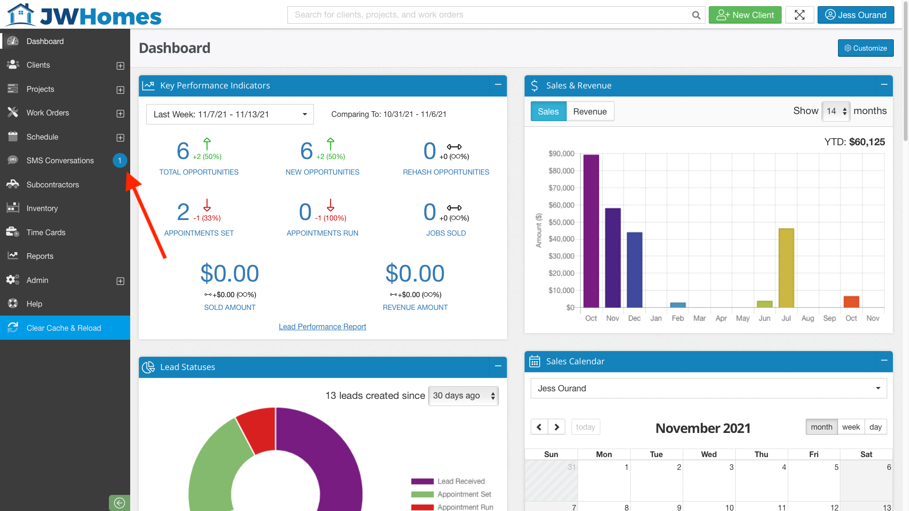Viewport: 909px width, 511px height.
Task: Open the Inventory sidebar icon
Action: coord(13,208)
